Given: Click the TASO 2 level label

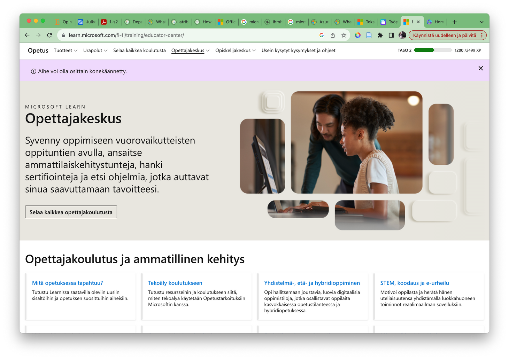Looking at the screenshot, I should pyautogui.click(x=404, y=50).
